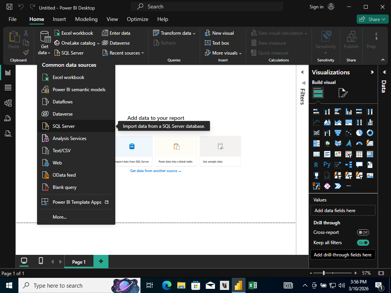Open Get more visuals ellipsis
Viewport: 391px width, 293px height.
[x=349, y=186]
